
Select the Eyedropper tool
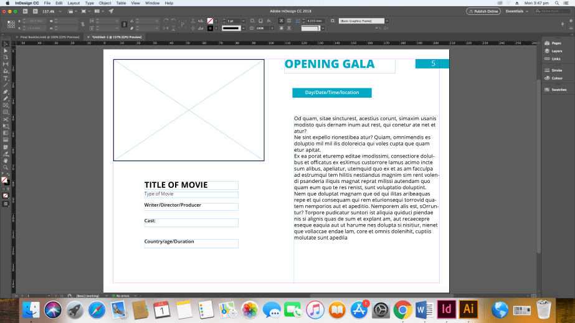tap(6, 154)
